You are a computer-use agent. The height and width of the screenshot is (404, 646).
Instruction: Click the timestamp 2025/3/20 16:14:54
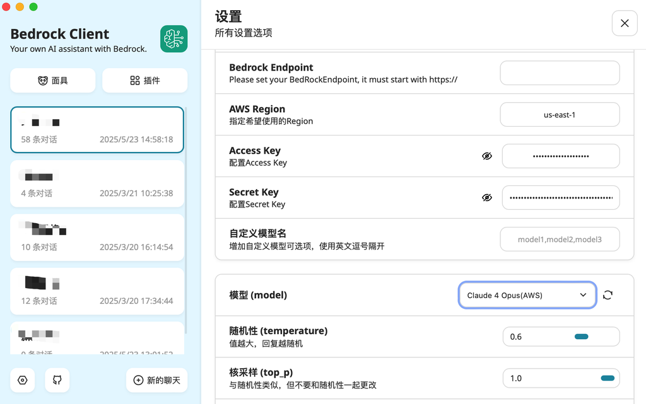(136, 247)
